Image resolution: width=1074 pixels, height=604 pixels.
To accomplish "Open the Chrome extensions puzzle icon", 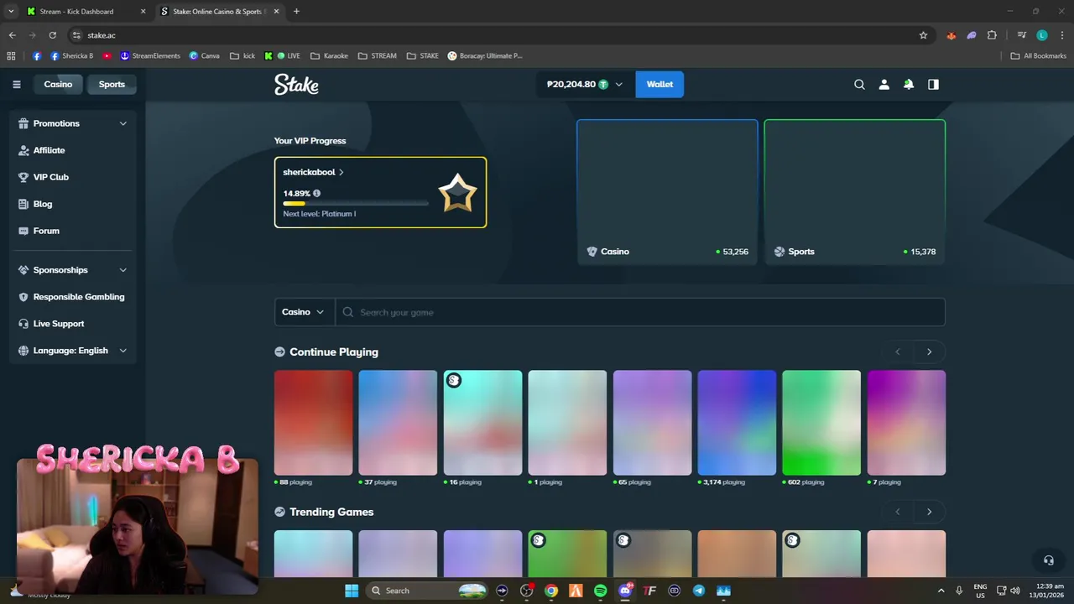I will point(992,35).
